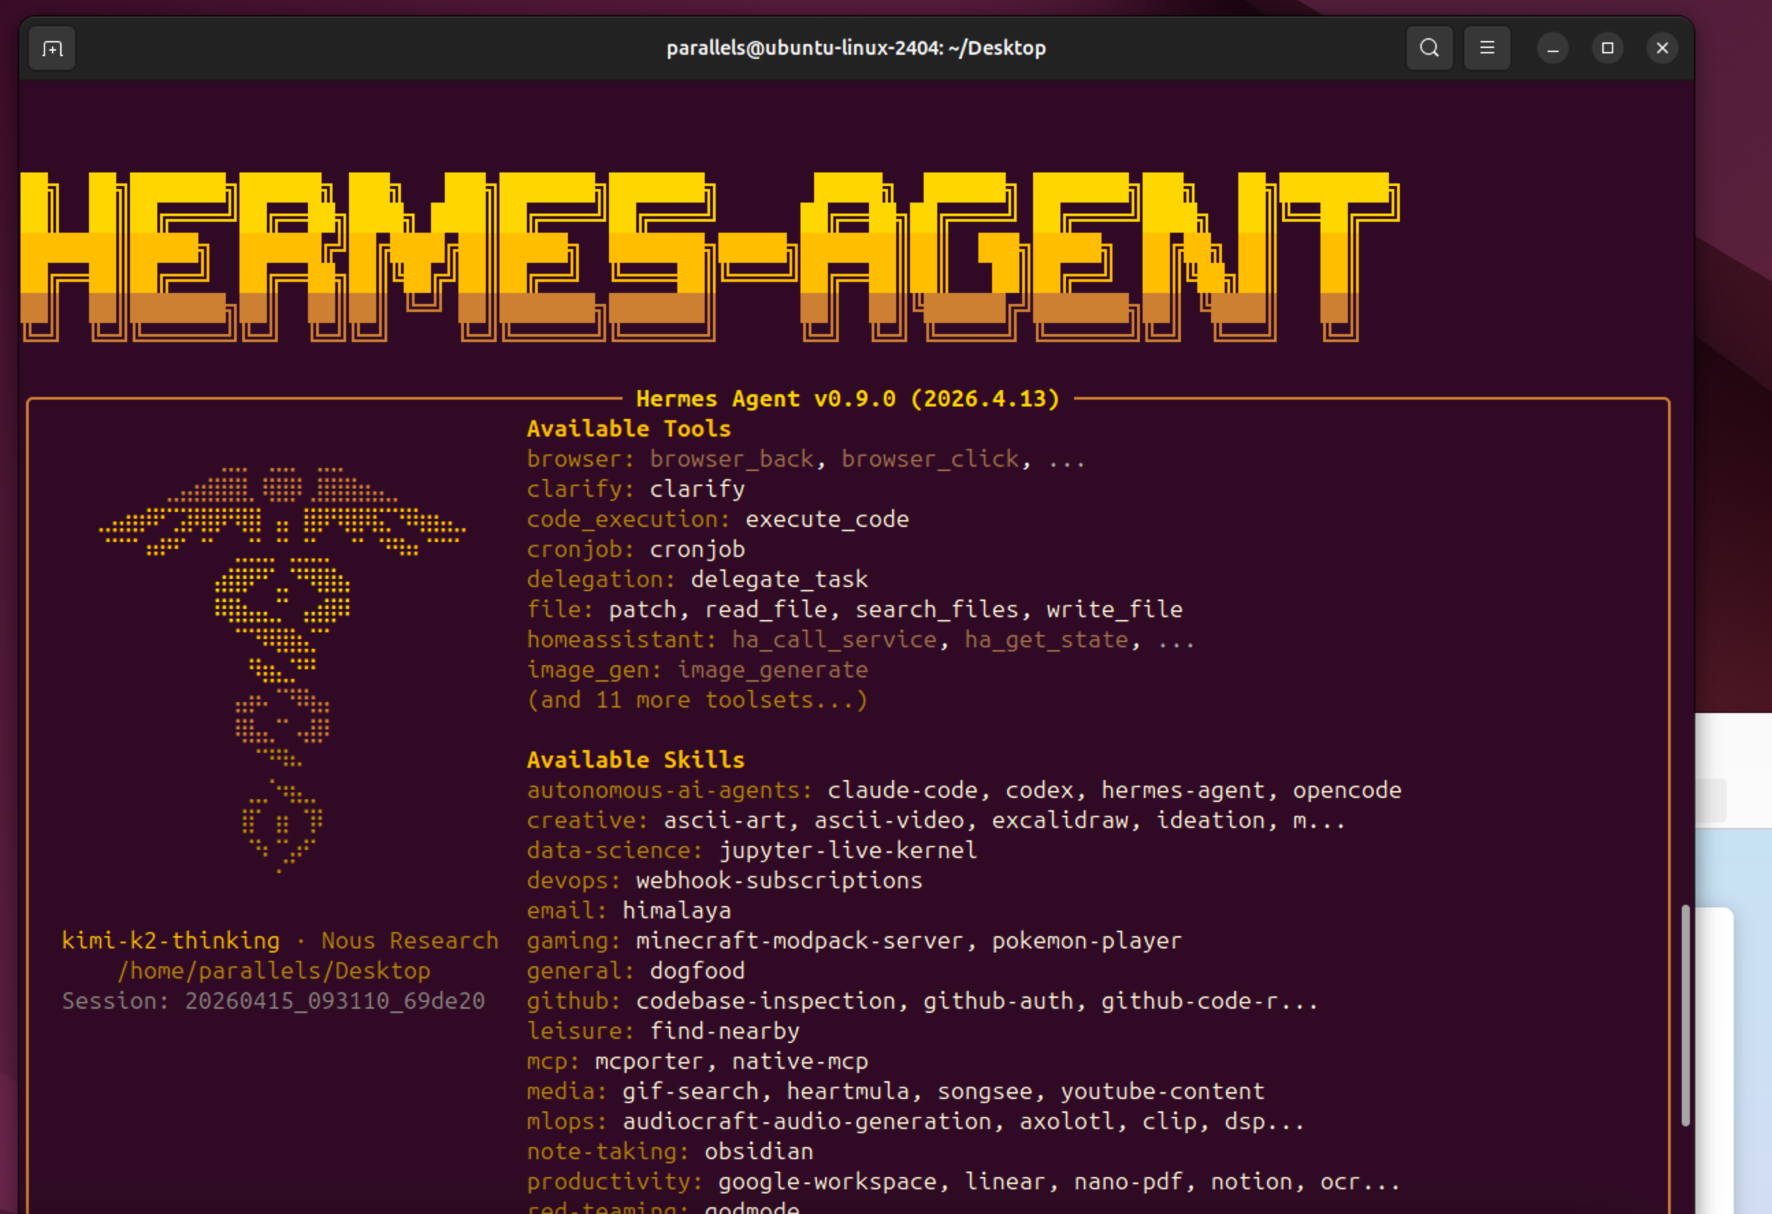This screenshot has width=1772, height=1214.
Task: Maximize the terminal window
Action: [x=1607, y=48]
